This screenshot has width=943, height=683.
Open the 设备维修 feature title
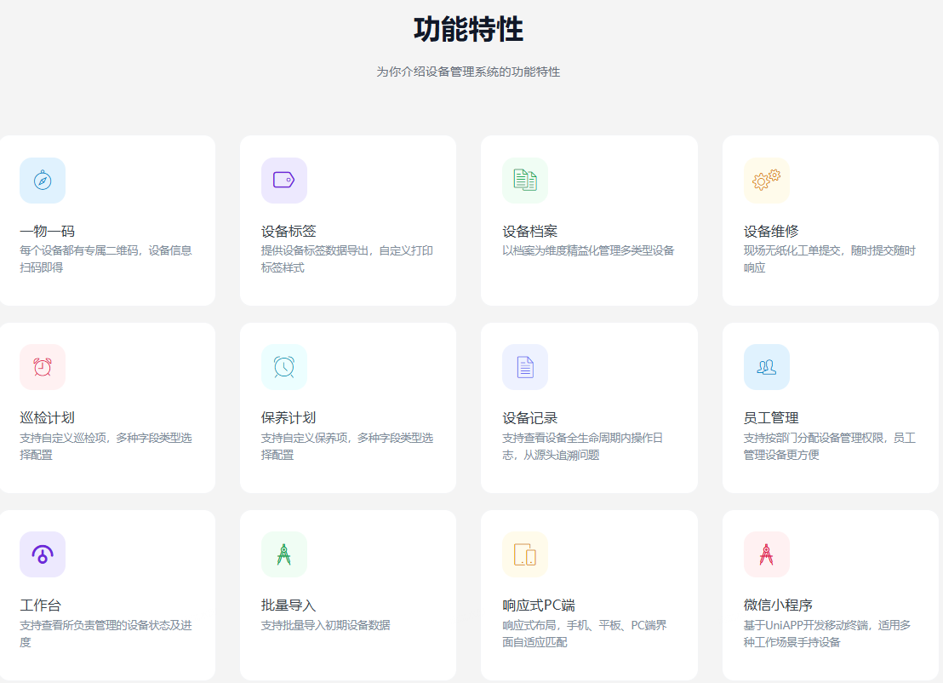(x=771, y=231)
